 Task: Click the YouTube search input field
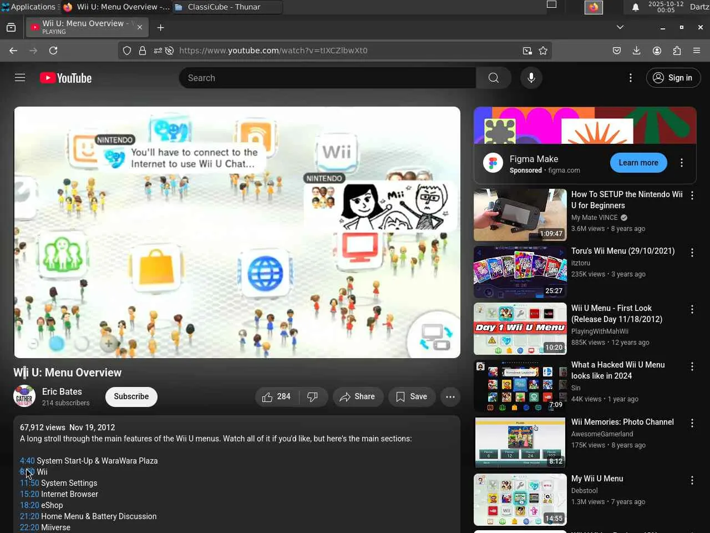coord(327,78)
